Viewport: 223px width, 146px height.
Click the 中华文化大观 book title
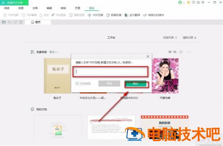tap(93, 98)
